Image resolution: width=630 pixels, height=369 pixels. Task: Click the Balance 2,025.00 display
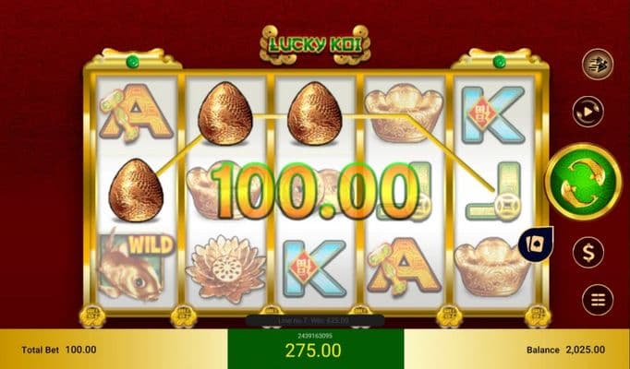(x=565, y=350)
